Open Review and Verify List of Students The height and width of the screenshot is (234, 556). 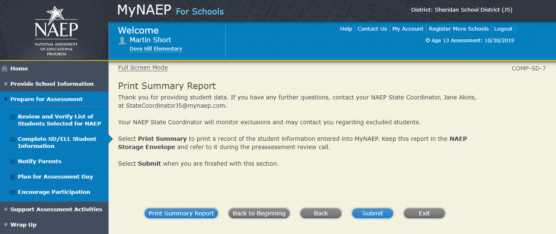[x=59, y=120]
